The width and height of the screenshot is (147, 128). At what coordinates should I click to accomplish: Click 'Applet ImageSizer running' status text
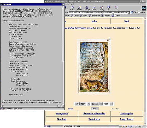[72, 126]
